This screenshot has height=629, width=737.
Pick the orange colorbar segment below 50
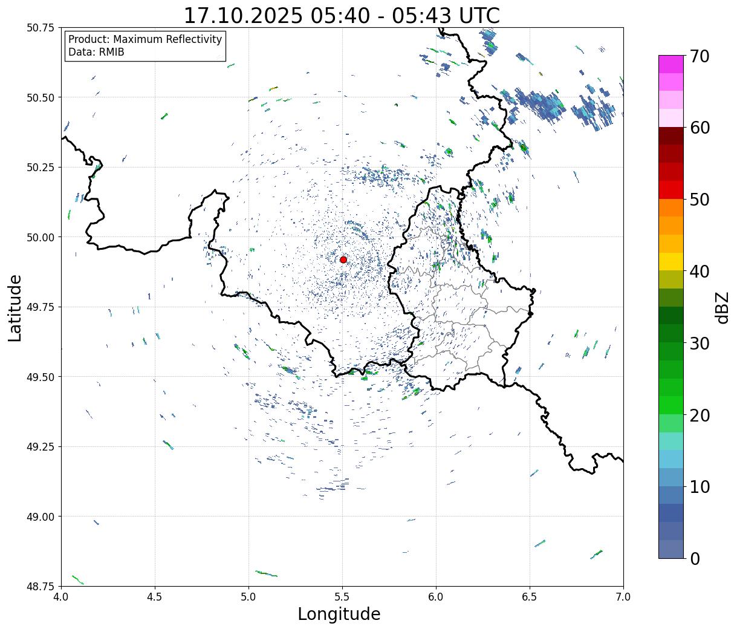(x=671, y=208)
